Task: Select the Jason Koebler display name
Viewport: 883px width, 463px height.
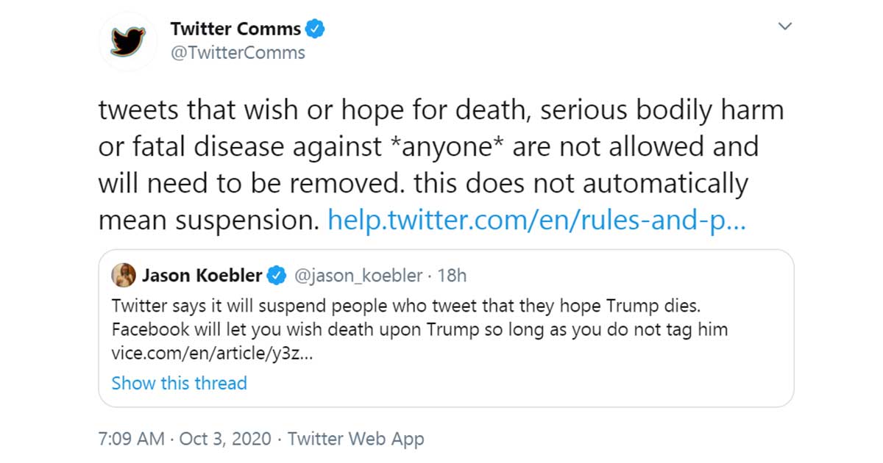Action: click(x=202, y=276)
